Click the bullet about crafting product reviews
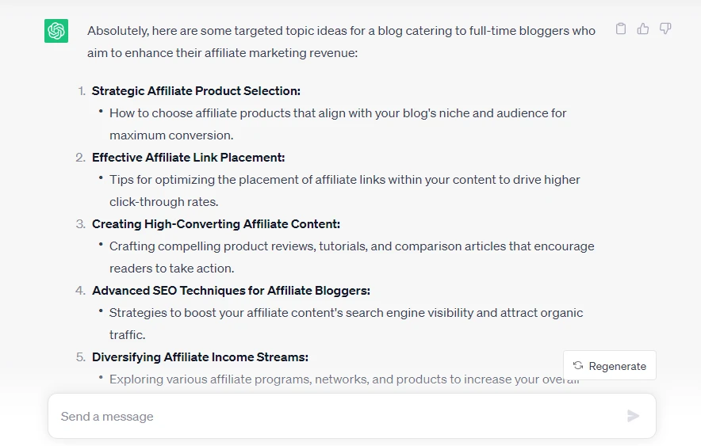701x446 pixels. tap(352, 257)
